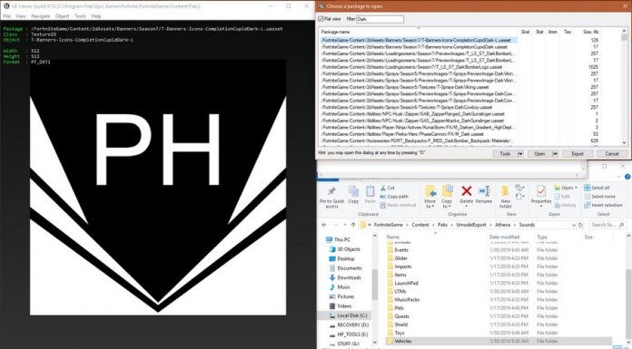The image size is (632, 349).
Task: Expand the dropdown arrow beside Open button
Action: coord(555,154)
